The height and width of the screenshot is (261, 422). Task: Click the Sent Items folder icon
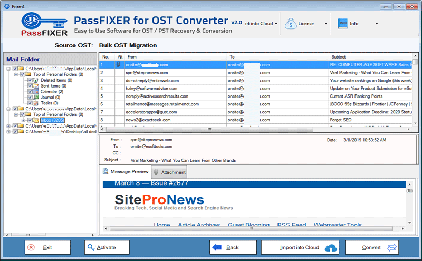[36, 86]
